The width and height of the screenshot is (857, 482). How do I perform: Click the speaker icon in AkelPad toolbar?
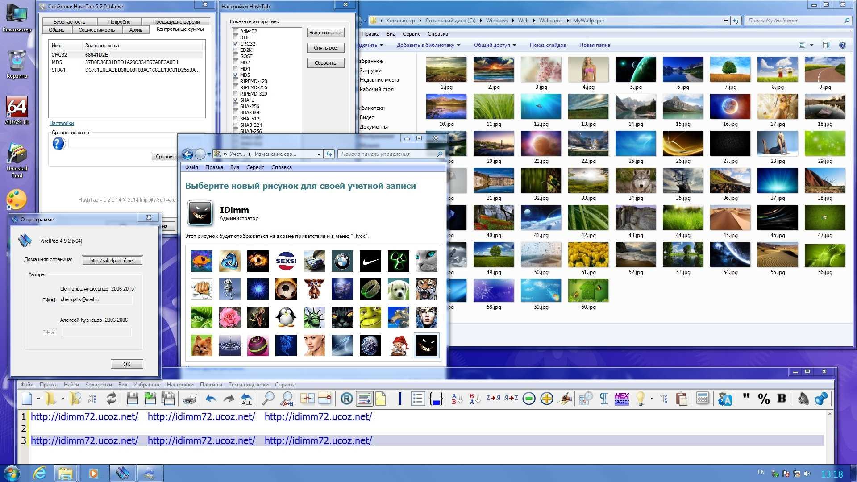[x=803, y=399]
